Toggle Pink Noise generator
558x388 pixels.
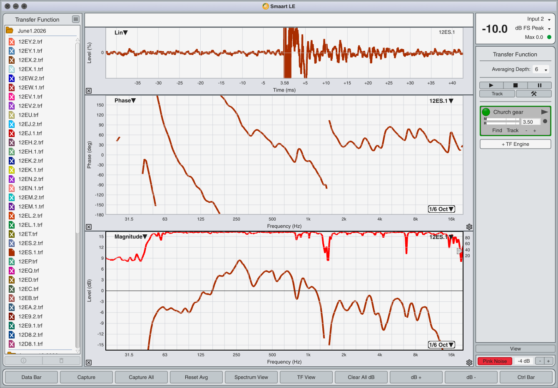pos(495,361)
